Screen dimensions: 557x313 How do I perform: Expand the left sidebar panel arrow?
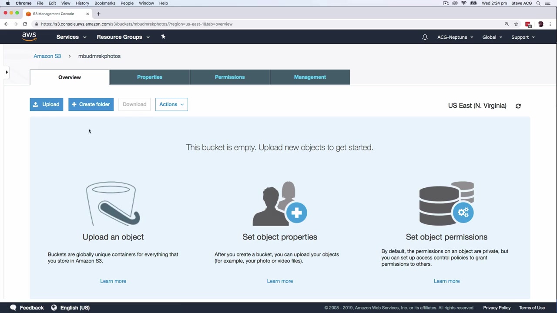(x=7, y=72)
